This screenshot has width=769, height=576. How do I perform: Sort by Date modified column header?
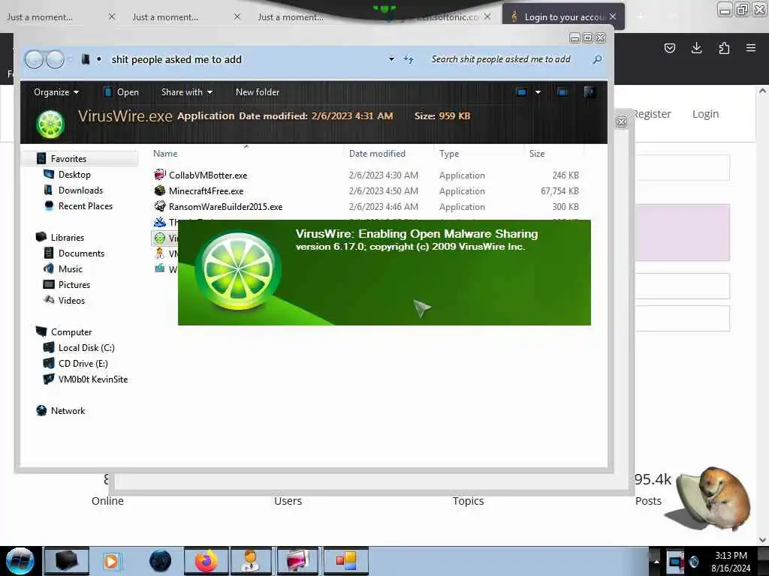pos(377,154)
